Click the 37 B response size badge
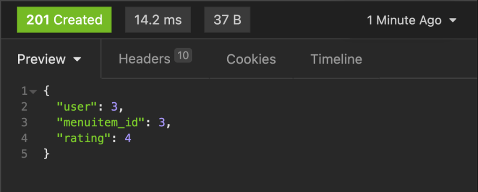Viewport: 478px width, 192px height. [x=227, y=20]
